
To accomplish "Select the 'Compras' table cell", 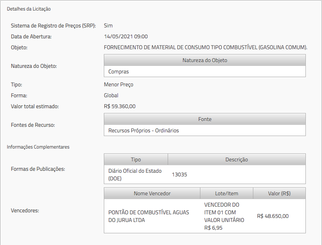I will click(119, 71).
